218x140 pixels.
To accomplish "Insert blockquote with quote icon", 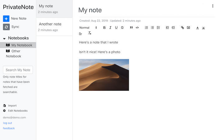I will point(131,28).
